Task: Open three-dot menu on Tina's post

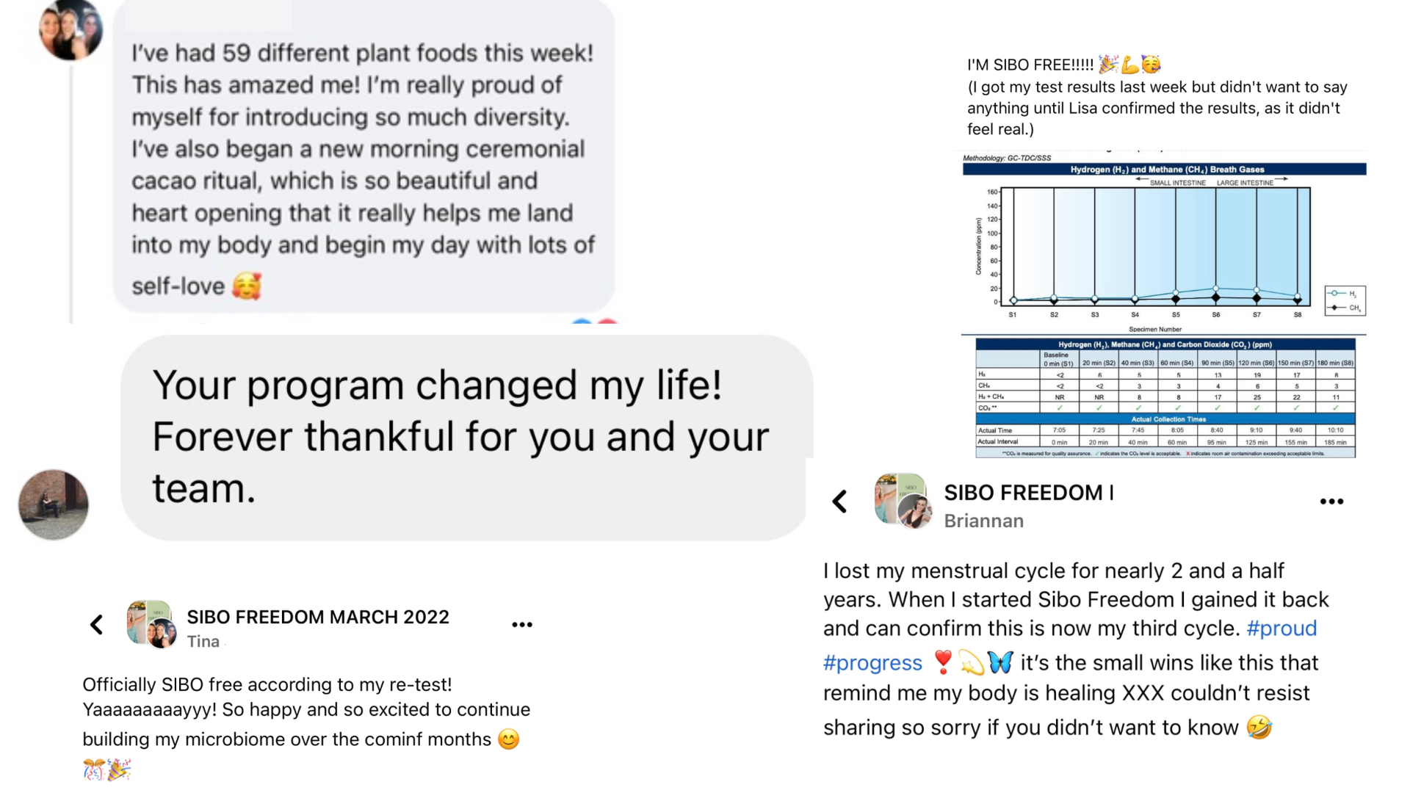Action: (x=521, y=625)
